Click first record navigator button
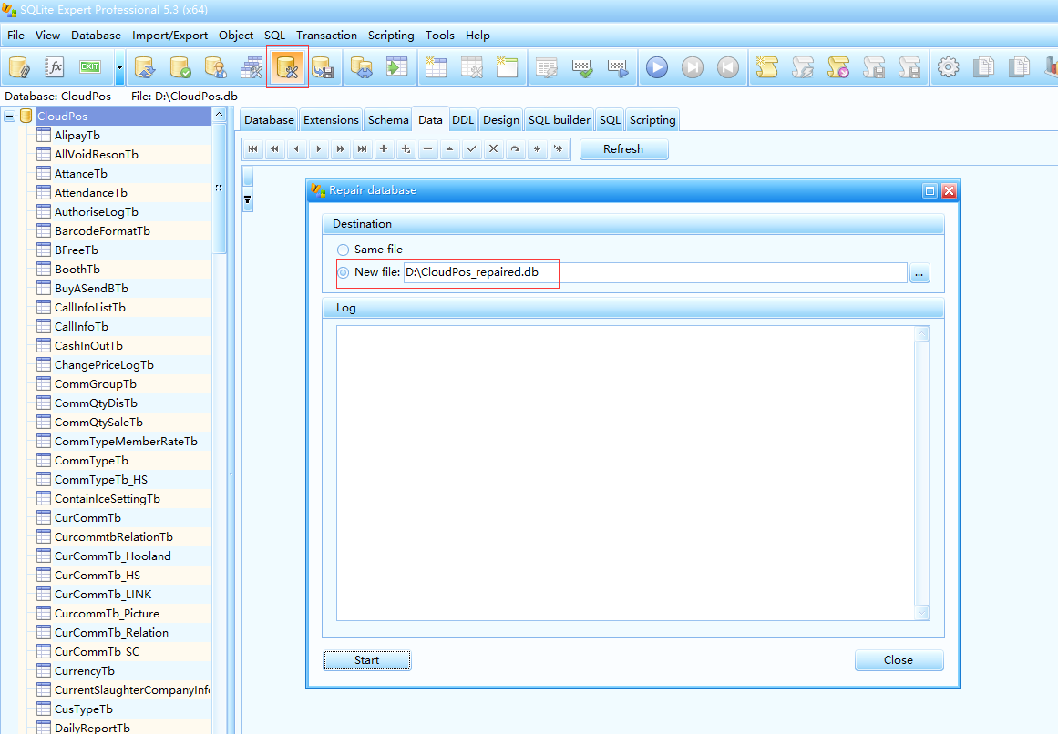Image resolution: width=1058 pixels, height=734 pixels. coord(253,149)
